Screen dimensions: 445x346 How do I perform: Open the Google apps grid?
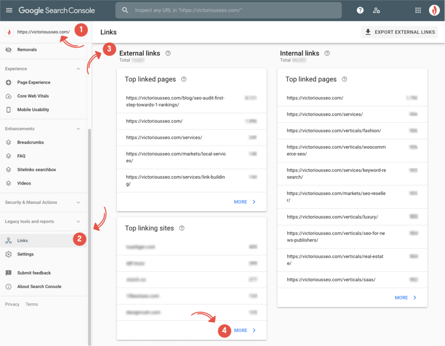tap(418, 10)
